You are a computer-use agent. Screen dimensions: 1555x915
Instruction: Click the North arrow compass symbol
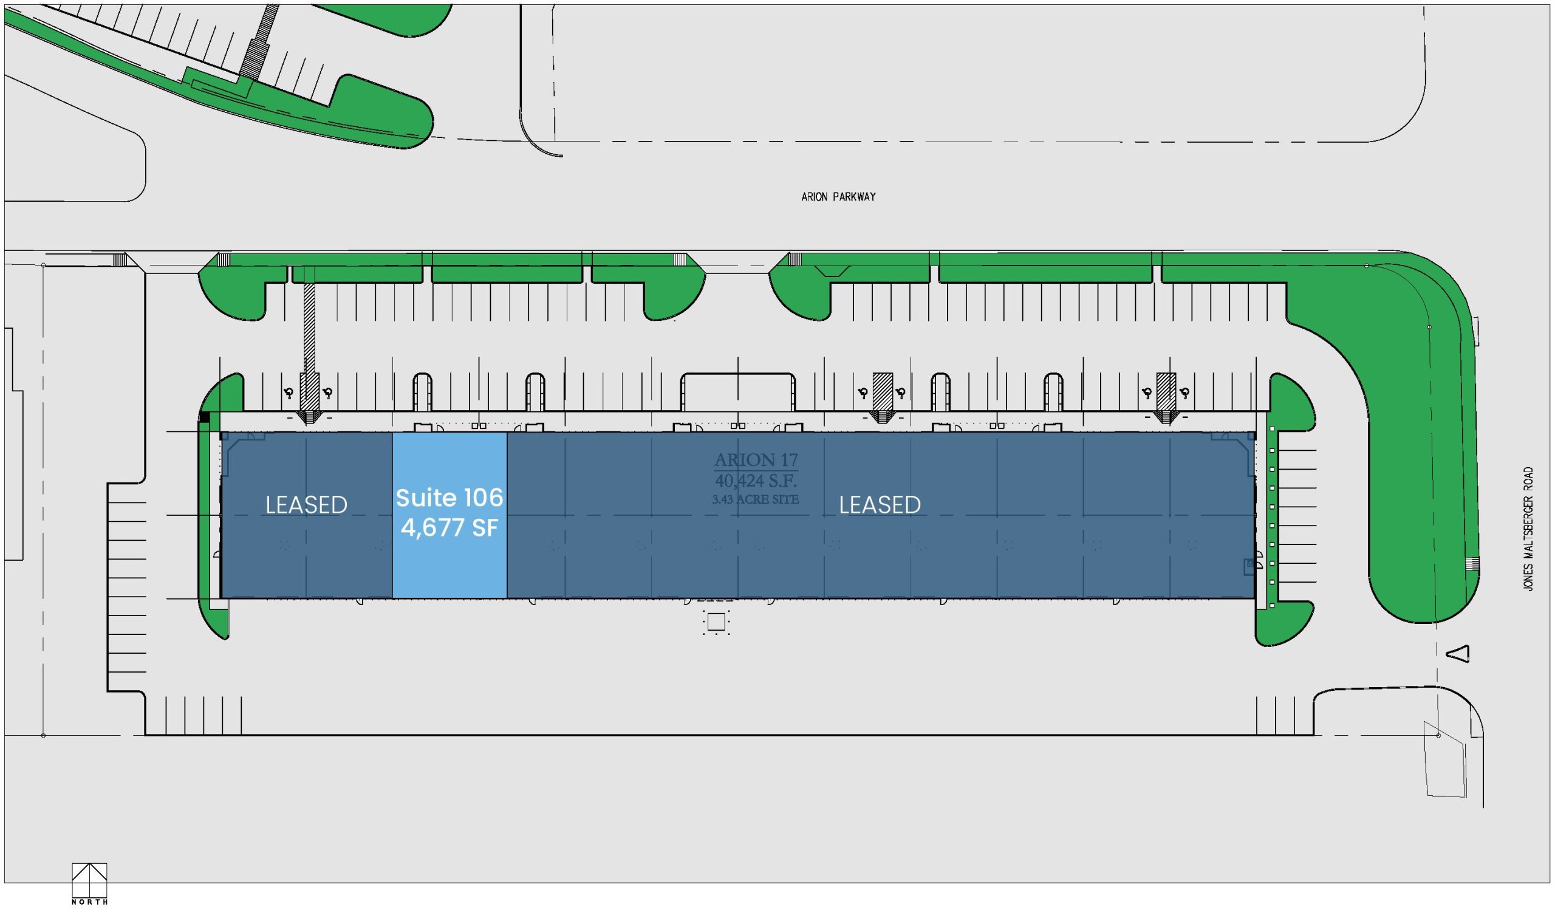coord(89,879)
